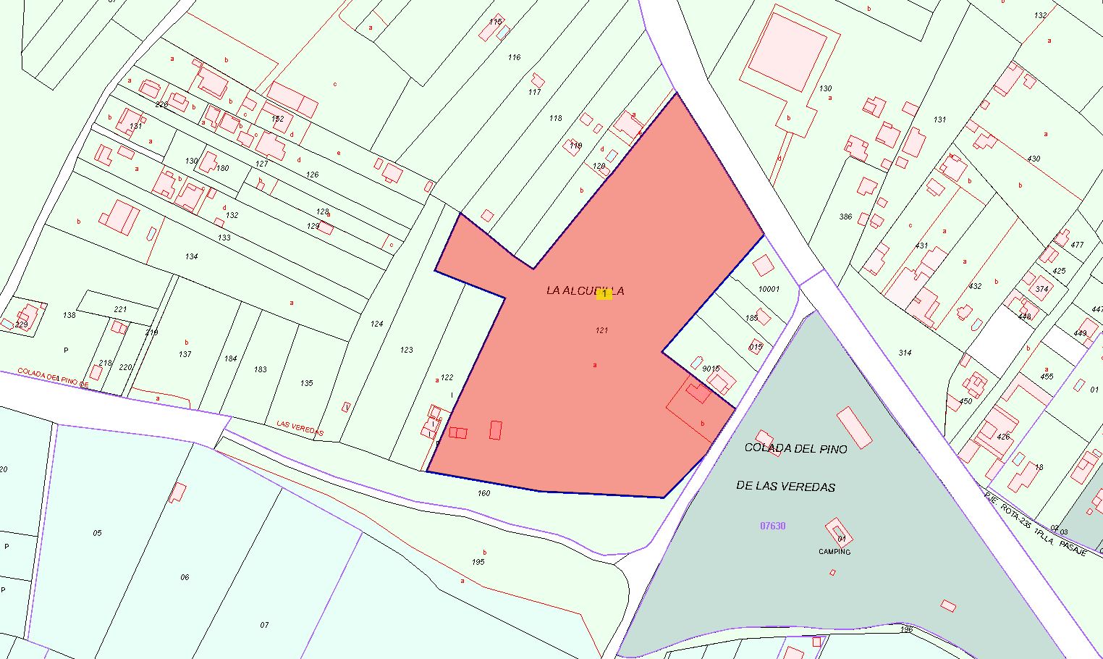Select block 06 in lower left

pyautogui.click(x=185, y=577)
